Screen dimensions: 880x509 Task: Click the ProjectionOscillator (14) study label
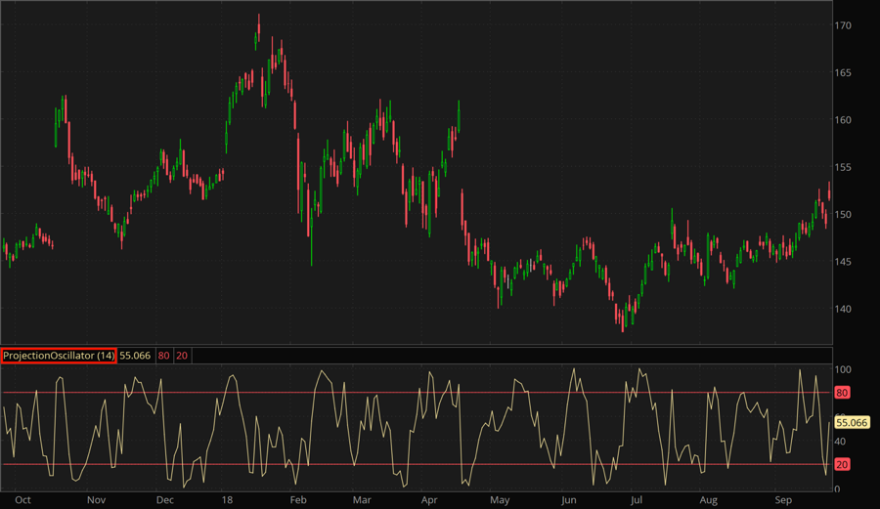pos(59,356)
